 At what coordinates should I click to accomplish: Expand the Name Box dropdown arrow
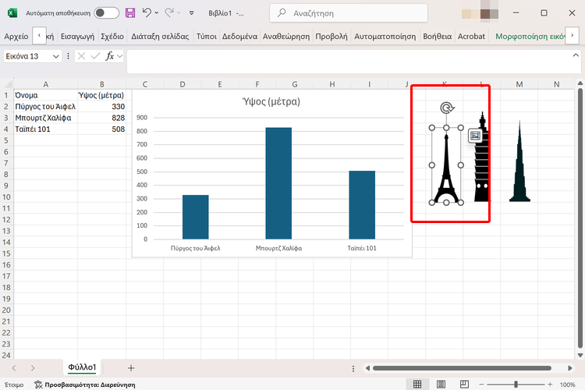click(55, 56)
